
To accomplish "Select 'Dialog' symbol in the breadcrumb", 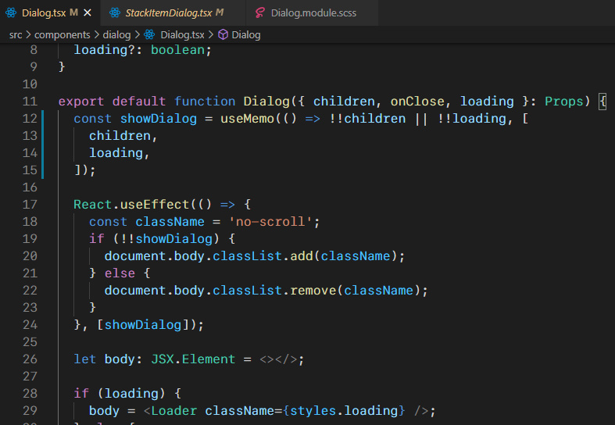I will click(246, 35).
